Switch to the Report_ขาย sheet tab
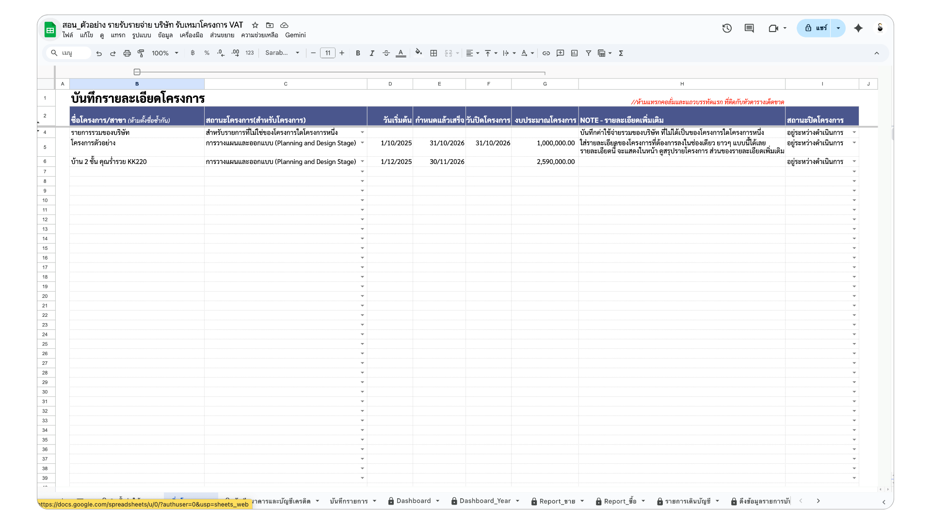 pyautogui.click(x=557, y=501)
